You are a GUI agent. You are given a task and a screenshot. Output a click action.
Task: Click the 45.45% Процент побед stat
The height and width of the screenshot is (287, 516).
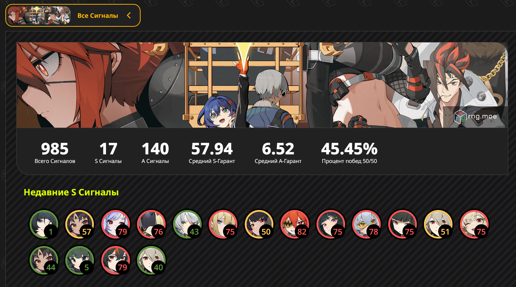[x=349, y=153]
